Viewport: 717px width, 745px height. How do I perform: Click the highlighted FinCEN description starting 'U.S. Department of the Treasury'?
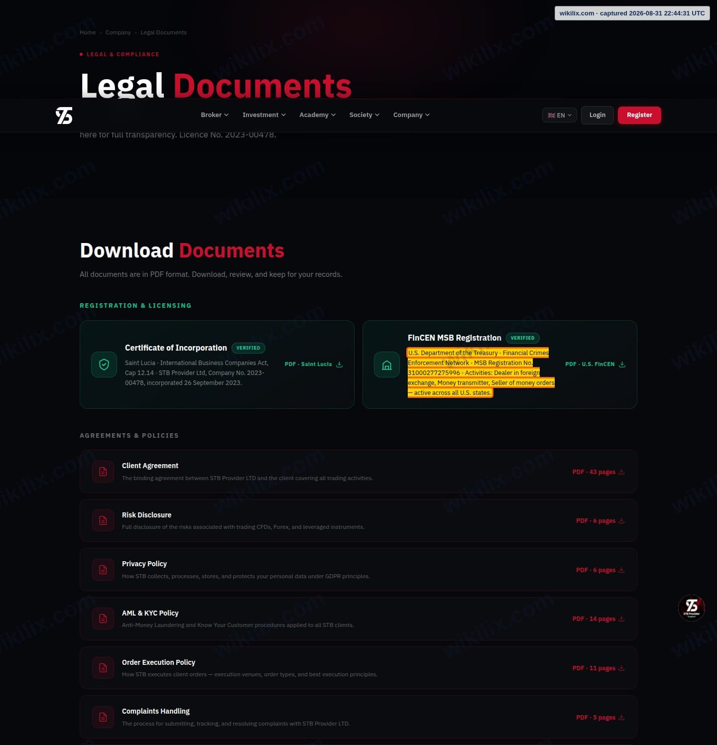click(x=481, y=372)
